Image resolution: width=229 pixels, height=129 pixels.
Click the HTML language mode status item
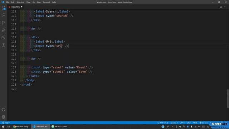tap(195, 123)
